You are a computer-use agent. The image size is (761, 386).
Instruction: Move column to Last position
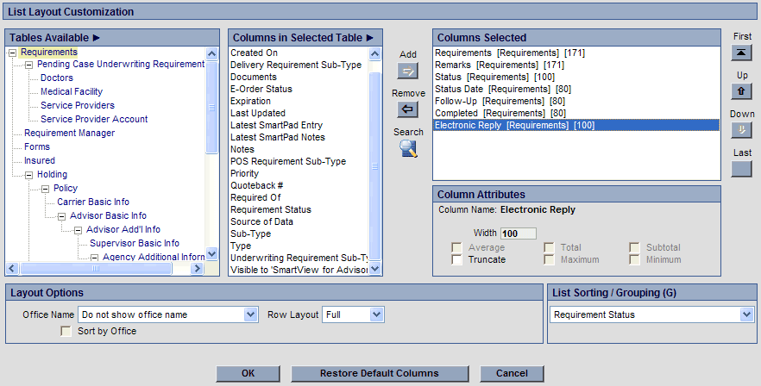[x=741, y=168]
